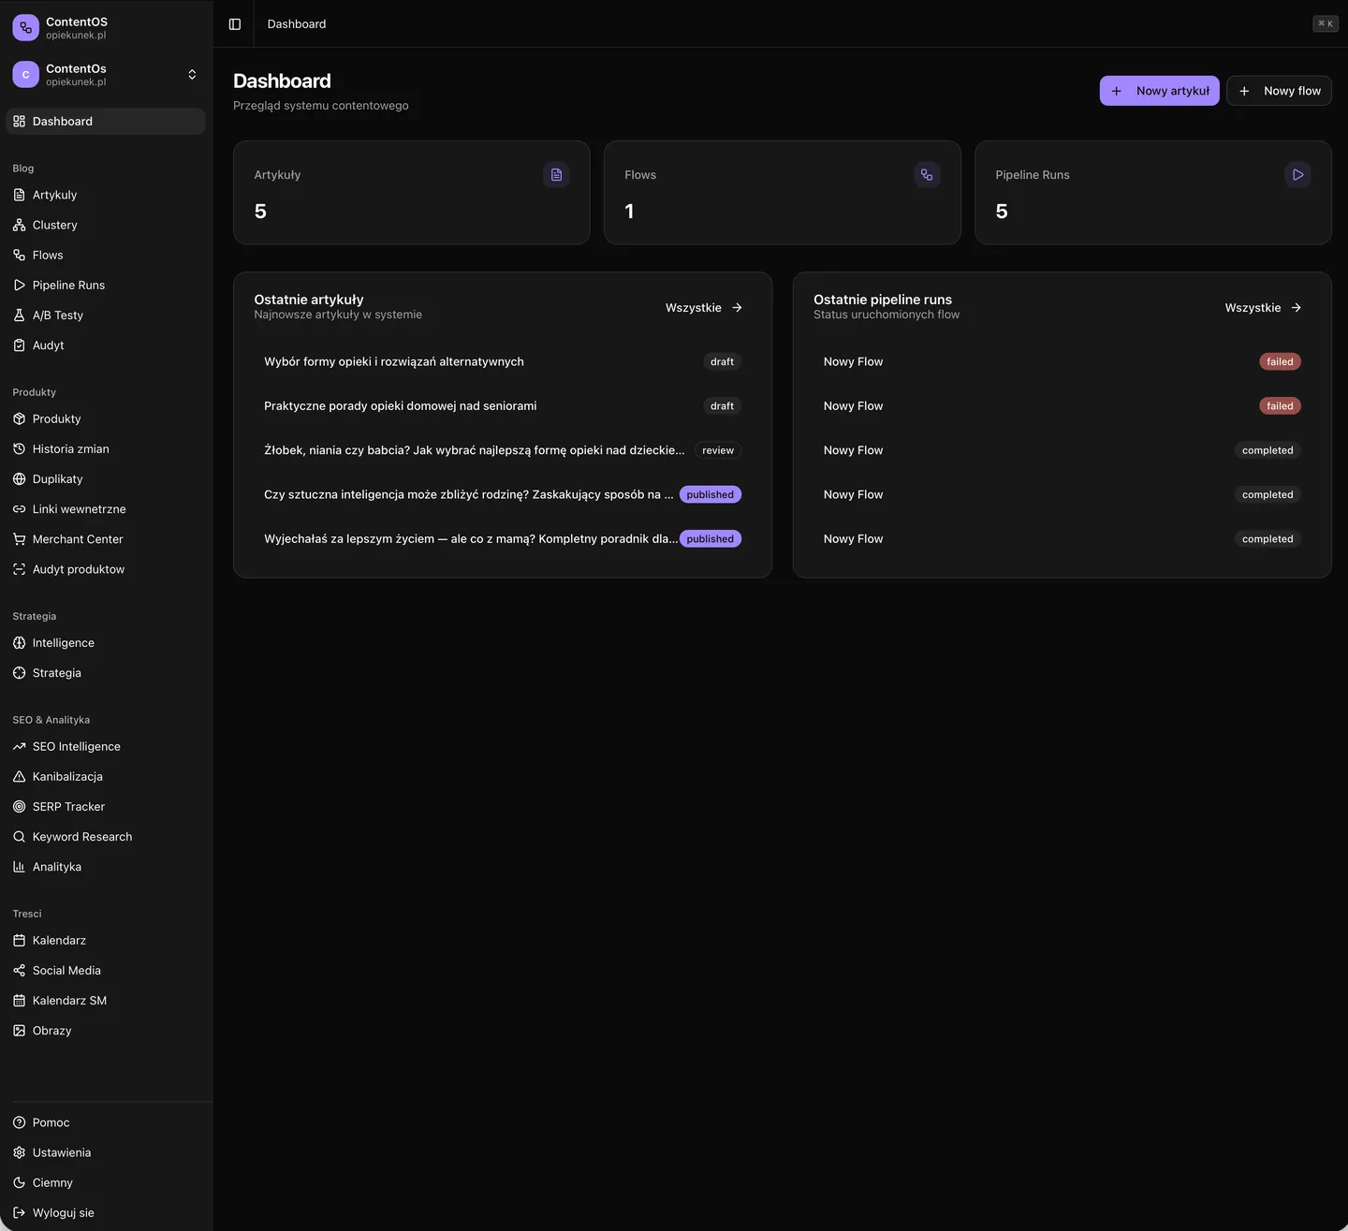
Task: Open the command shortcut ⌘K badge
Action: point(1326,23)
